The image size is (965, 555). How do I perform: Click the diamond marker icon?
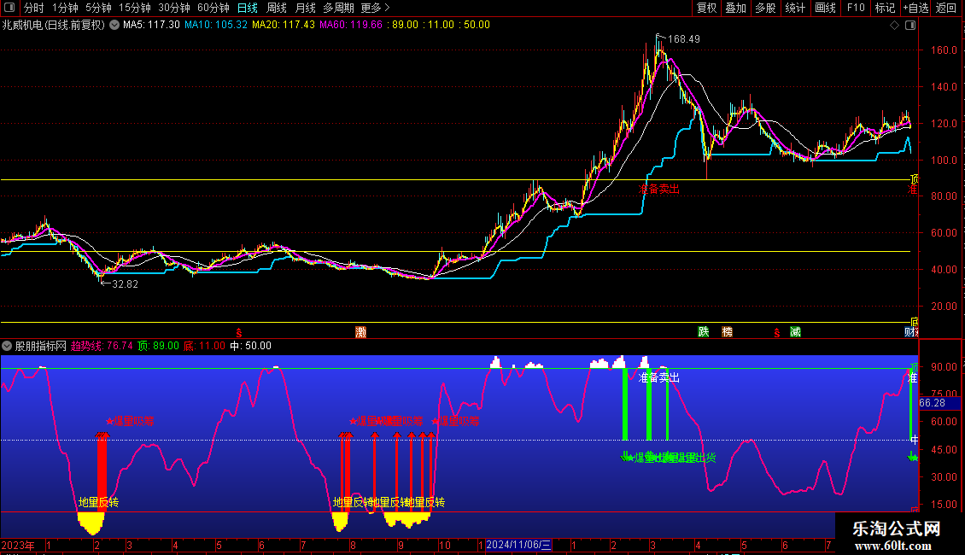tap(894, 26)
